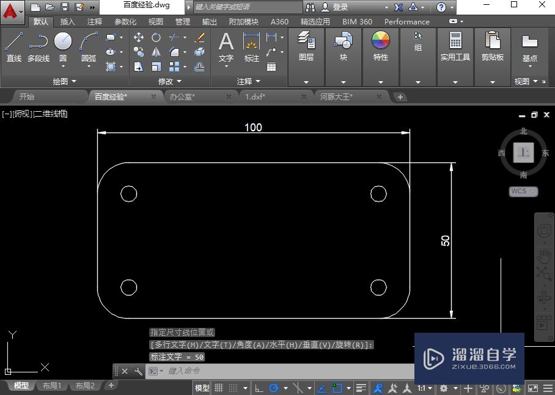Toggle lineweight display in status bar
The height and width of the screenshot is (395, 555).
(x=362, y=388)
